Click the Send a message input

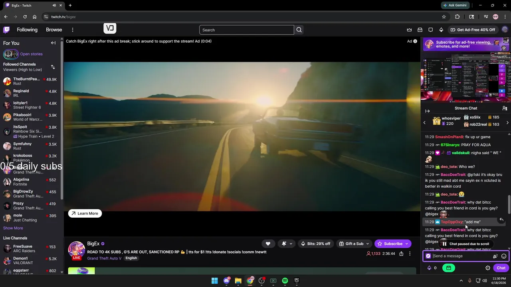click(461, 256)
